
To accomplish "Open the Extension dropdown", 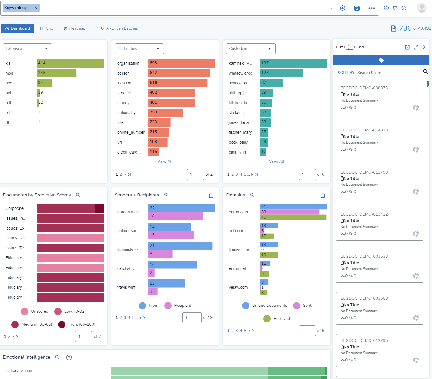I will pyautogui.click(x=28, y=49).
